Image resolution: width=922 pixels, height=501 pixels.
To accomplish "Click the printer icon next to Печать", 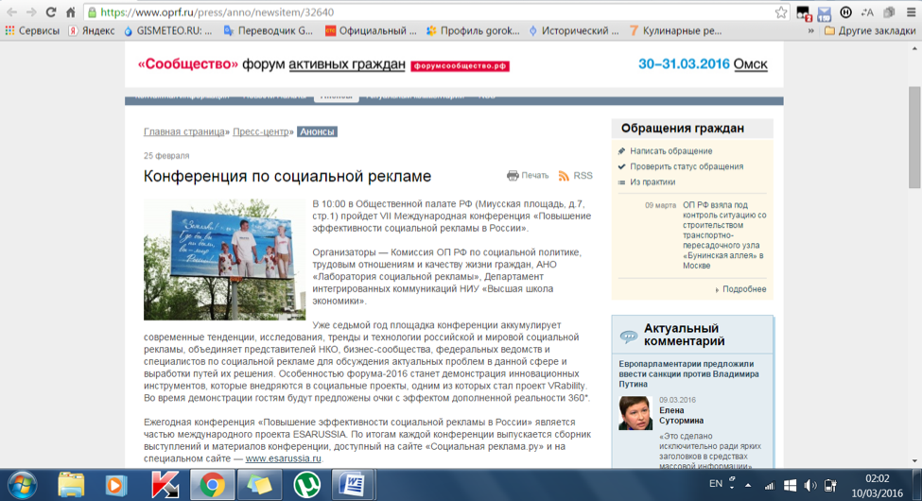I will click(x=513, y=175).
